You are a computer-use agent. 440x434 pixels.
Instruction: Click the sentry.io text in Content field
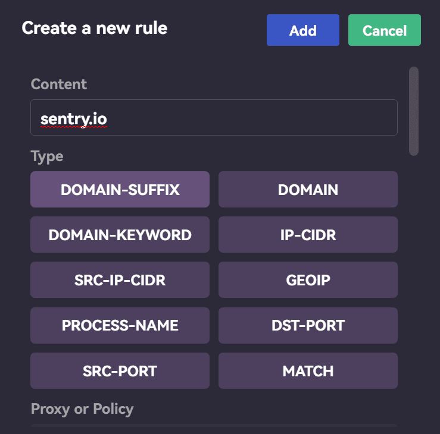[x=73, y=119]
